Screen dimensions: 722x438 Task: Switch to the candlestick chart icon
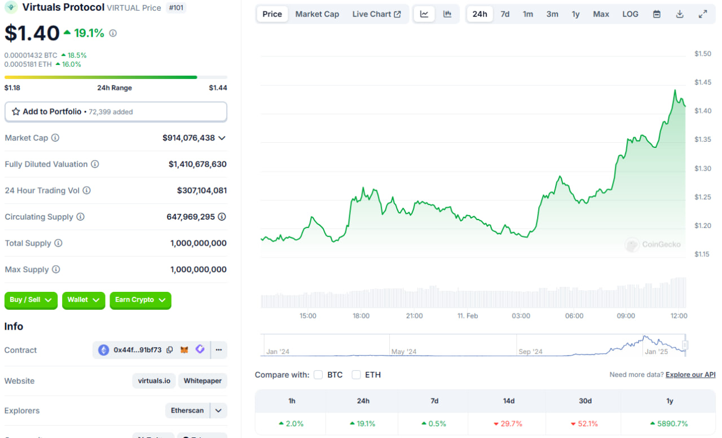tap(447, 14)
